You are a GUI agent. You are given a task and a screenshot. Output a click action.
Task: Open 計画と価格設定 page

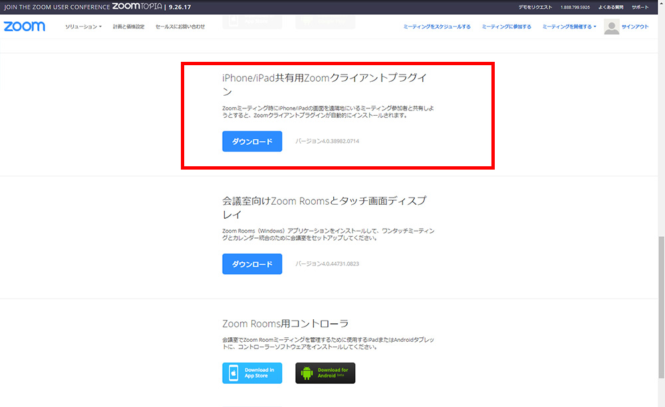128,27
